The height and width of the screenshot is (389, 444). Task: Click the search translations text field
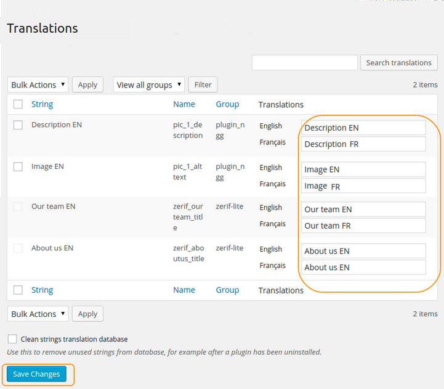pyautogui.click(x=304, y=62)
